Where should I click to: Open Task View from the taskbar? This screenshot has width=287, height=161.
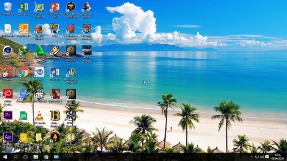click(x=25, y=157)
